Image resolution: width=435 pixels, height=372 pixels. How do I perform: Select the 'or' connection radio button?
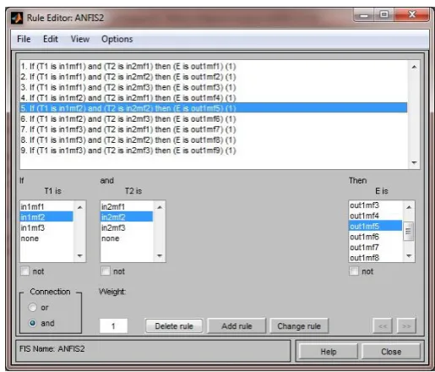[x=33, y=307]
